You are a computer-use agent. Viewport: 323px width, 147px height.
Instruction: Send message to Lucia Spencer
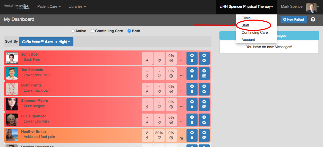click(x=204, y=120)
